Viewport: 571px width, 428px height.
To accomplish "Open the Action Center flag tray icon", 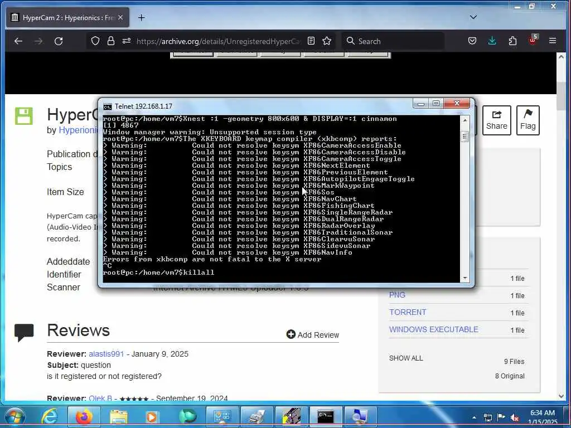I will [x=501, y=417].
